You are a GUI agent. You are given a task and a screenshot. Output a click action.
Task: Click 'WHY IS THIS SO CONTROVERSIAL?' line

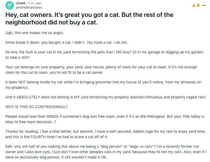coord(36,107)
